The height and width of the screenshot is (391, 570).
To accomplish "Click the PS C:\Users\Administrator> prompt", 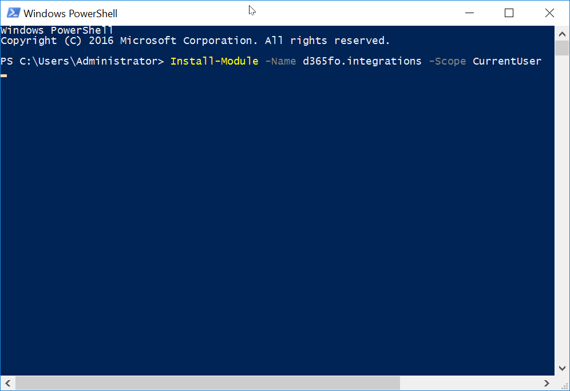I will click(82, 61).
